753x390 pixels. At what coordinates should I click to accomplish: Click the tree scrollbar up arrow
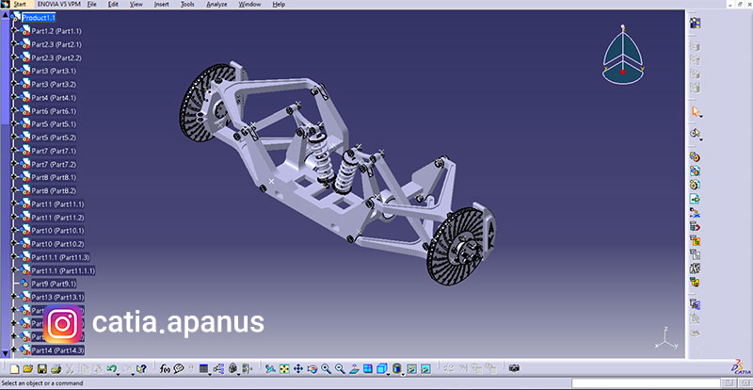(x=5, y=14)
